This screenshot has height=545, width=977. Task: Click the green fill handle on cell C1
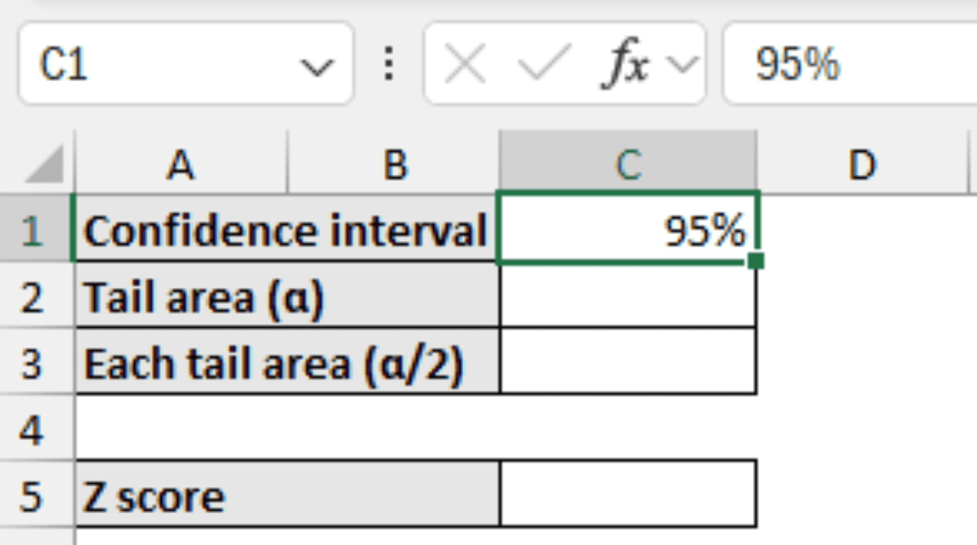point(756,261)
